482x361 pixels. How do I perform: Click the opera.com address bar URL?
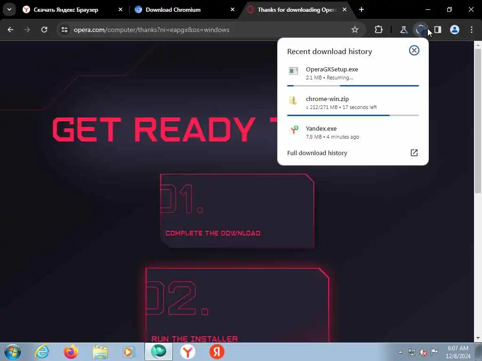pos(151,30)
